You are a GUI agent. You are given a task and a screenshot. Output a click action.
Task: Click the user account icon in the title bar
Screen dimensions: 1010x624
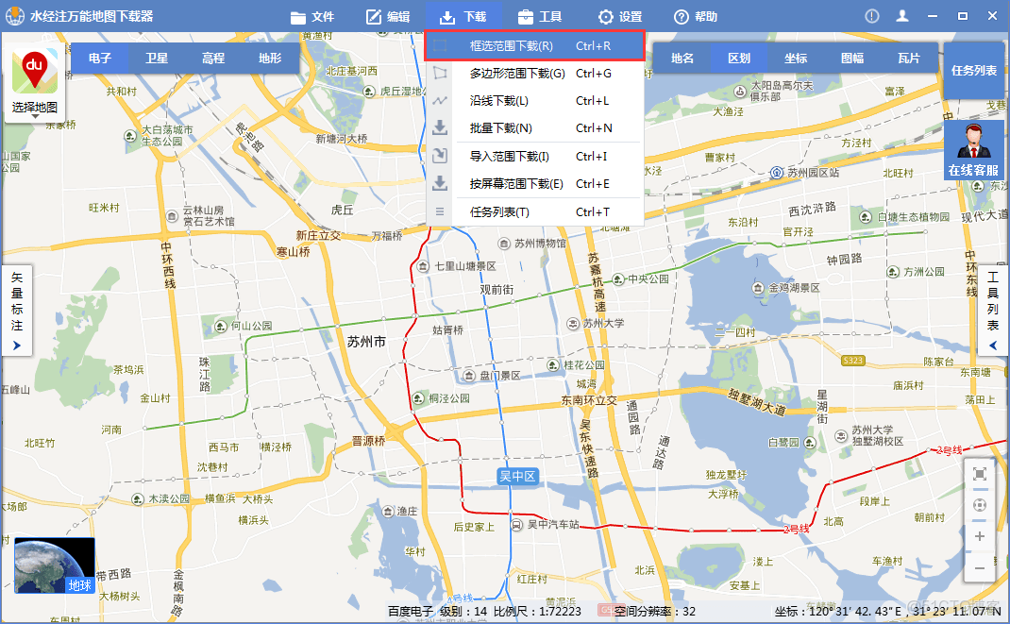tap(901, 15)
